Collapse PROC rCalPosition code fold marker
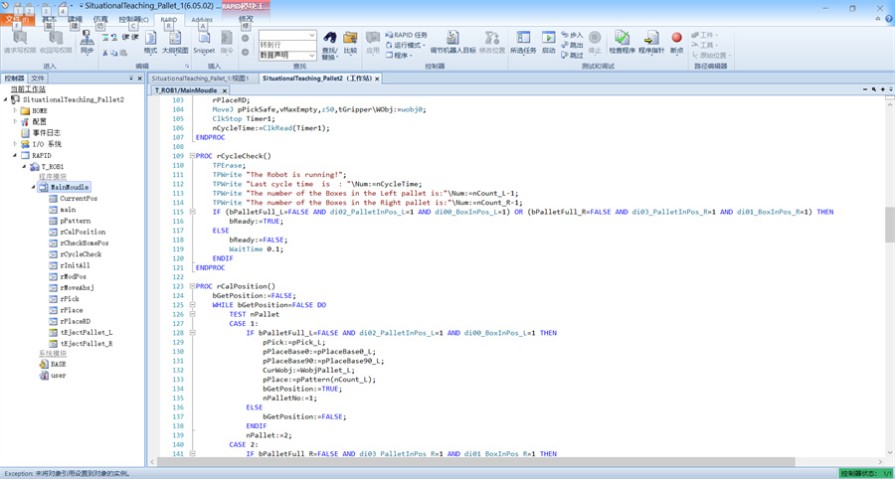The image size is (895, 479). (x=191, y=286)
